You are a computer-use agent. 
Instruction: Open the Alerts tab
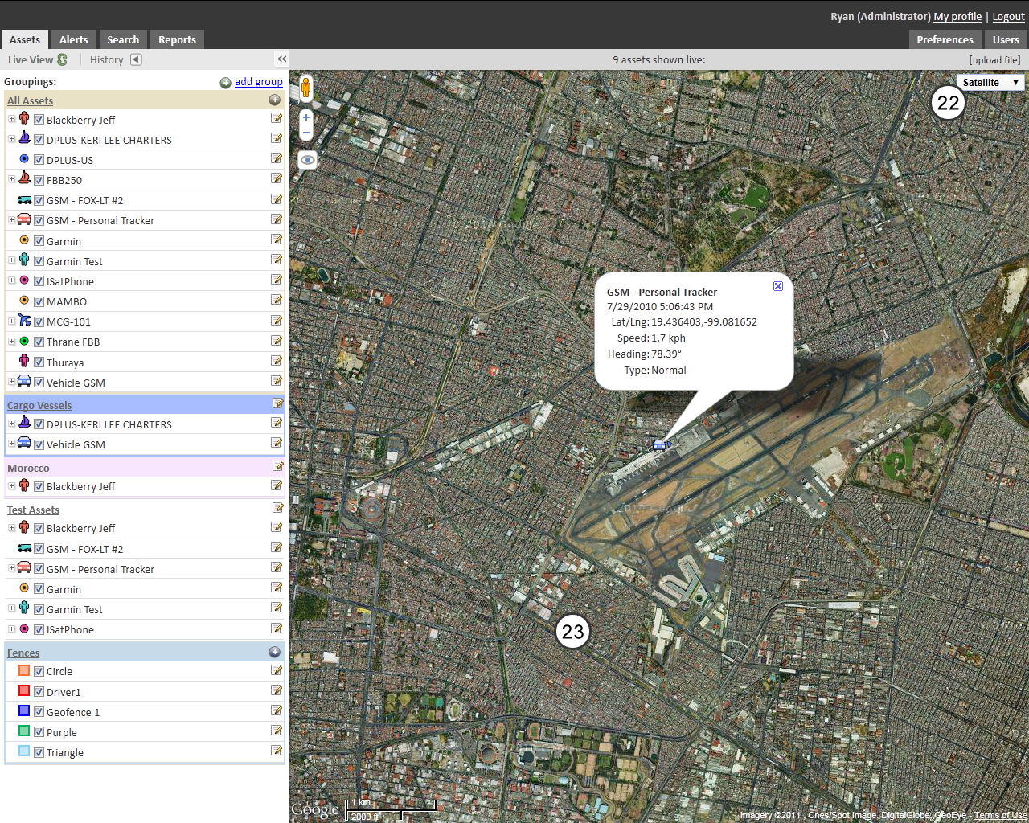pos(73,39)
